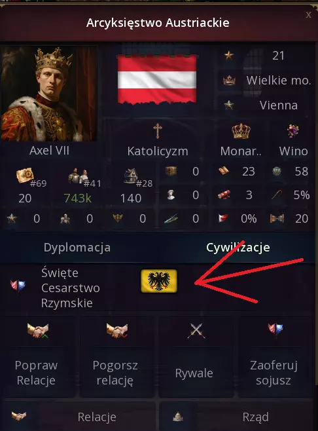The image size is (318, 431).
Task: Click the house economy icon ranked #28
Action: [x=131, y=176]
